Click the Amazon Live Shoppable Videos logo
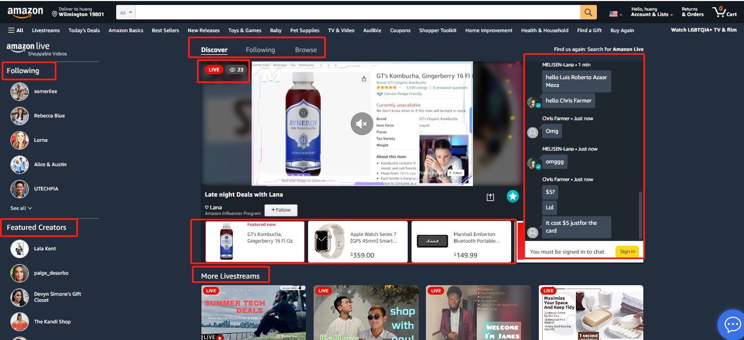Screen dimensions: 744x340 [x=37, y=49]
